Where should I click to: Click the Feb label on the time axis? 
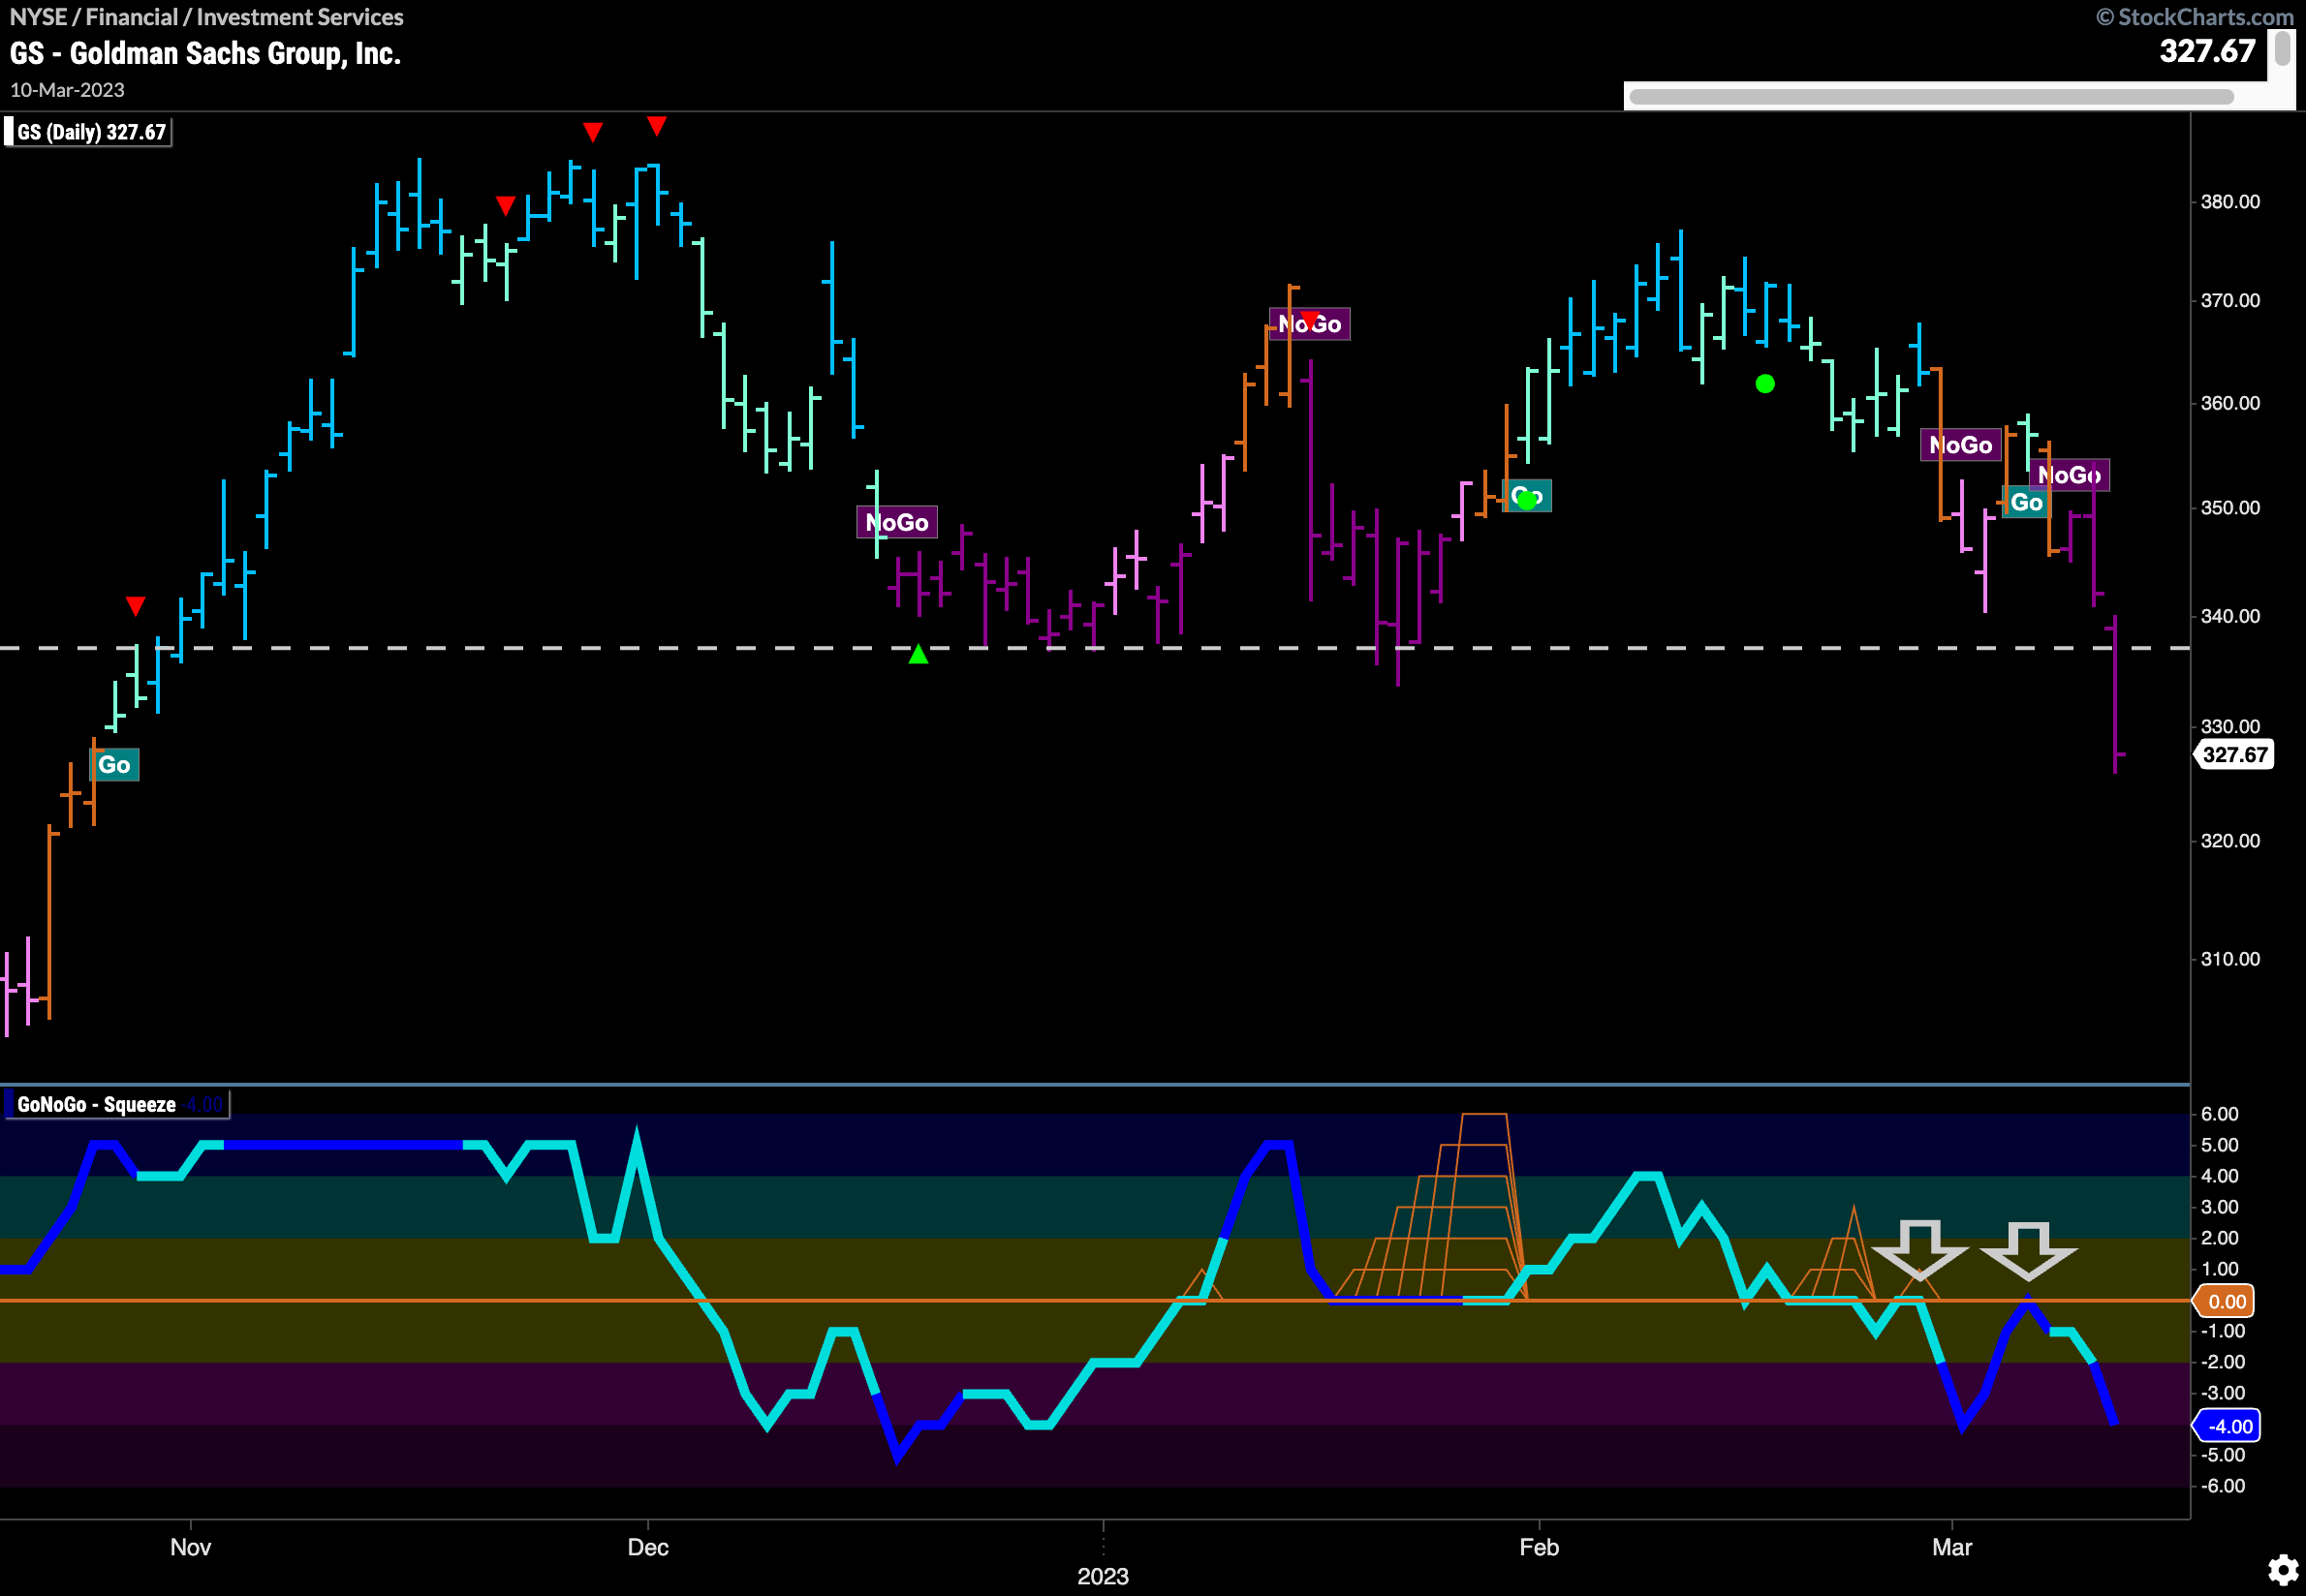[1540, 1547]
